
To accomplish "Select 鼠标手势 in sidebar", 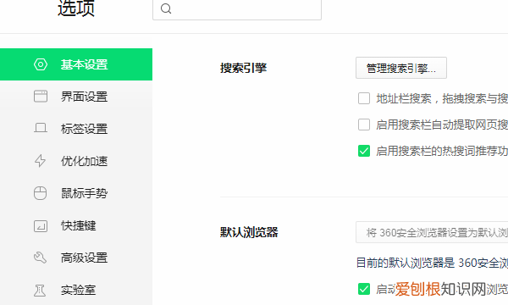I will 76,193.
